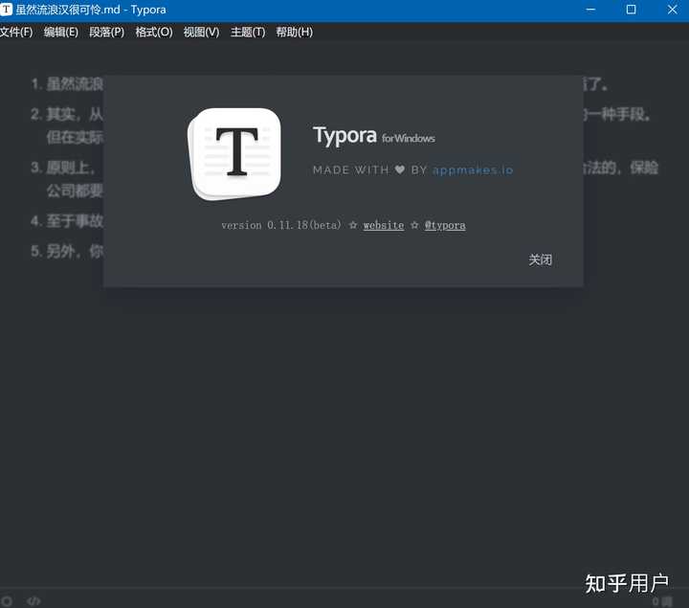
Task: Open the 主题(T) menu
Action: click(248, 33)
